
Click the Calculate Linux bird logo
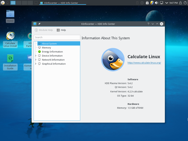tap(113, 60)
